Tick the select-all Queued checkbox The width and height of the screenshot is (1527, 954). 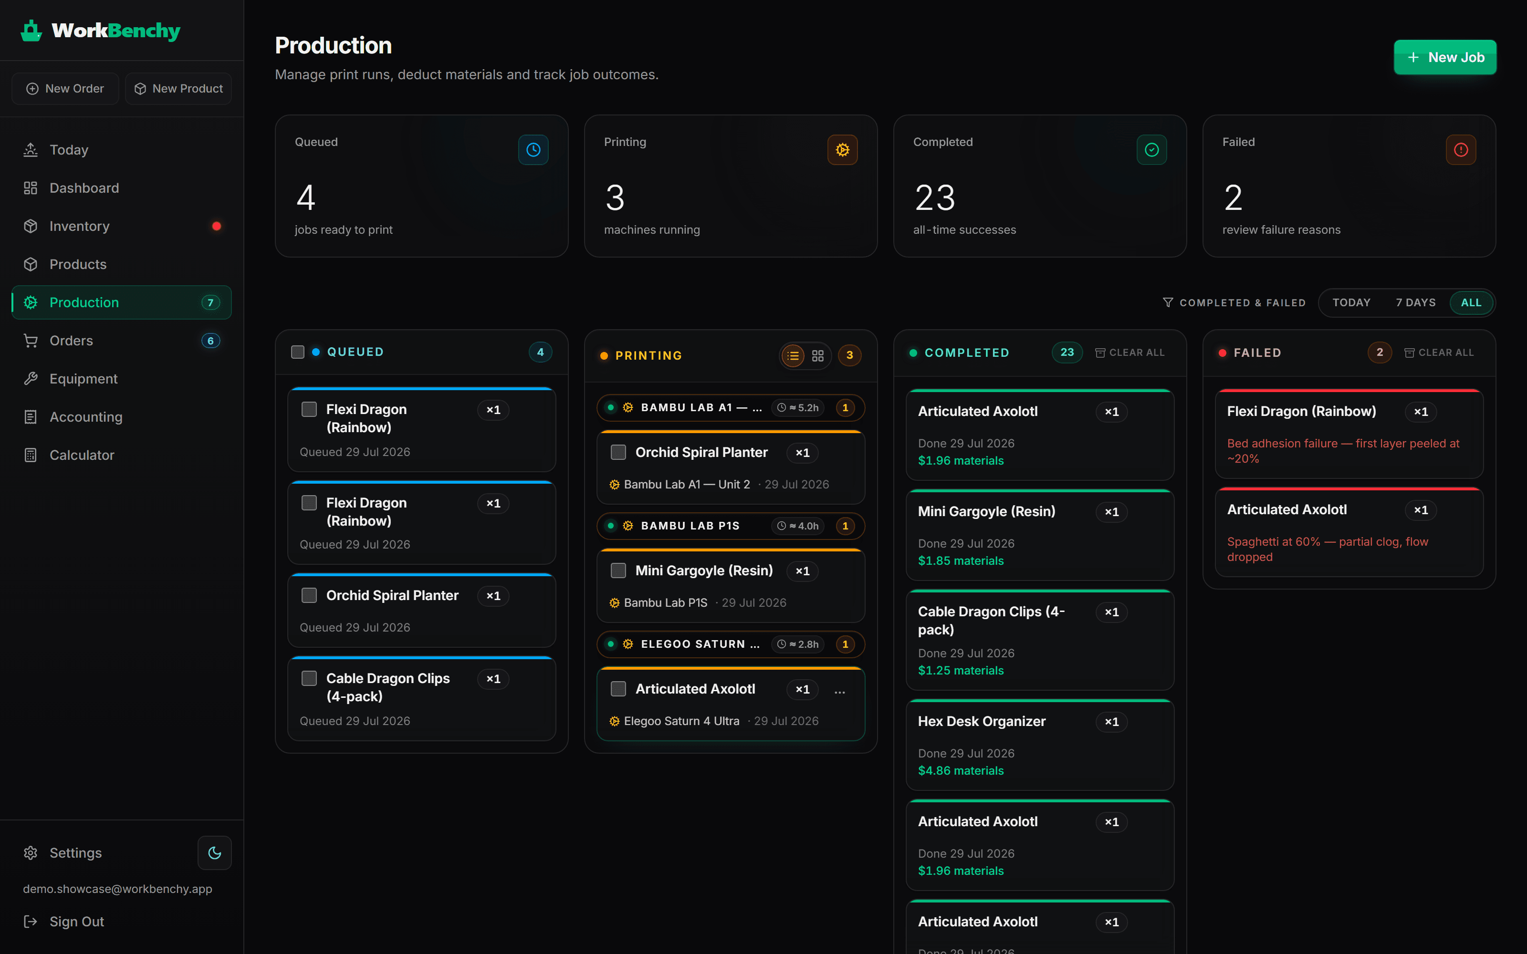(x=298, y=352)
